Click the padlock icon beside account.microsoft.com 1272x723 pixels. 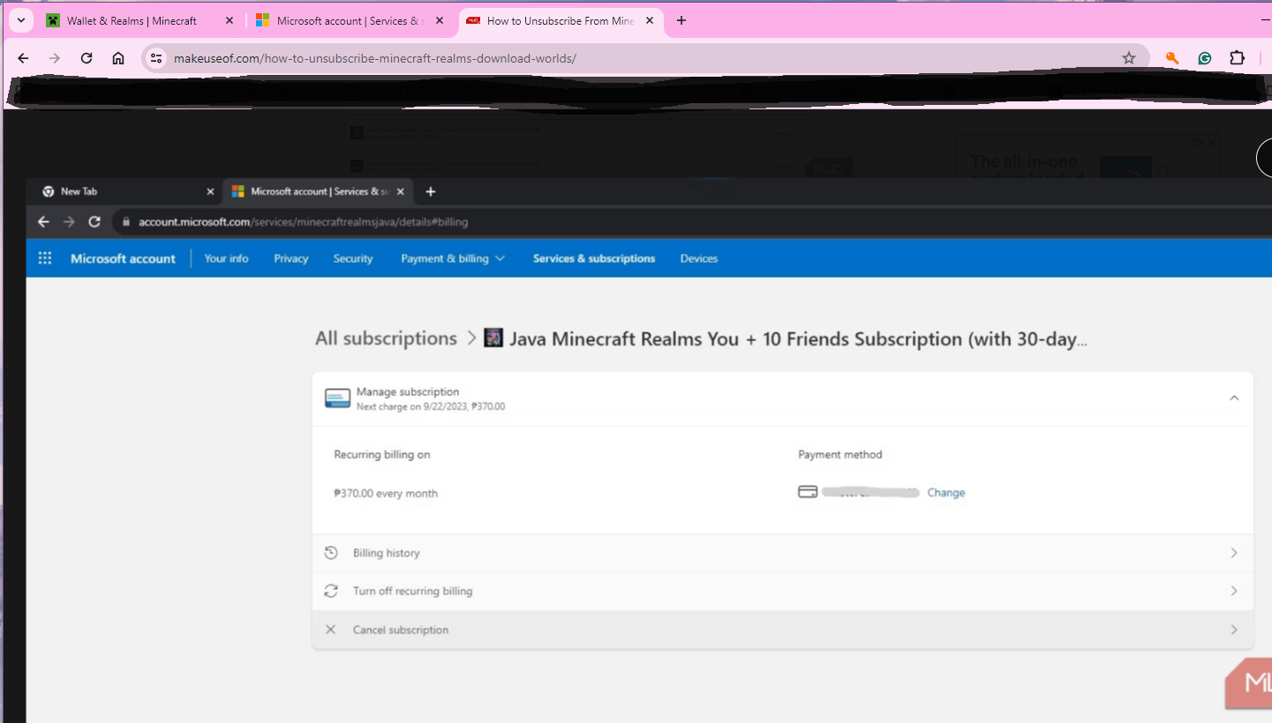(125, 222)
